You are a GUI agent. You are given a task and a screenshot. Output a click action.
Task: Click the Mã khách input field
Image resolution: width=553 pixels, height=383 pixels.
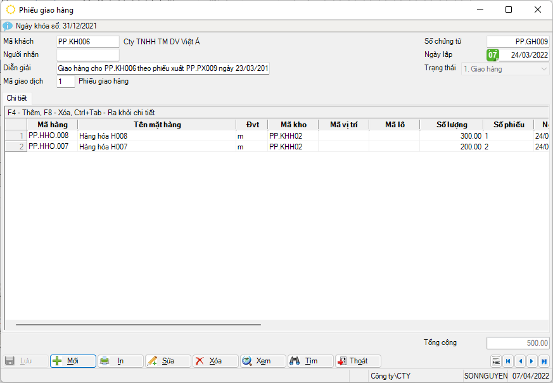pyautogui.click(x=87, y=42)
